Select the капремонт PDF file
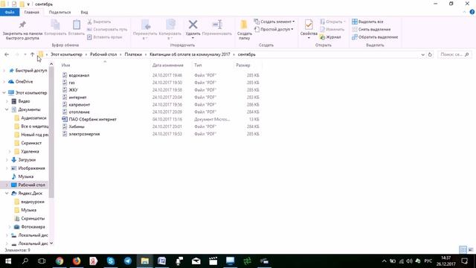 click(80, 104)
